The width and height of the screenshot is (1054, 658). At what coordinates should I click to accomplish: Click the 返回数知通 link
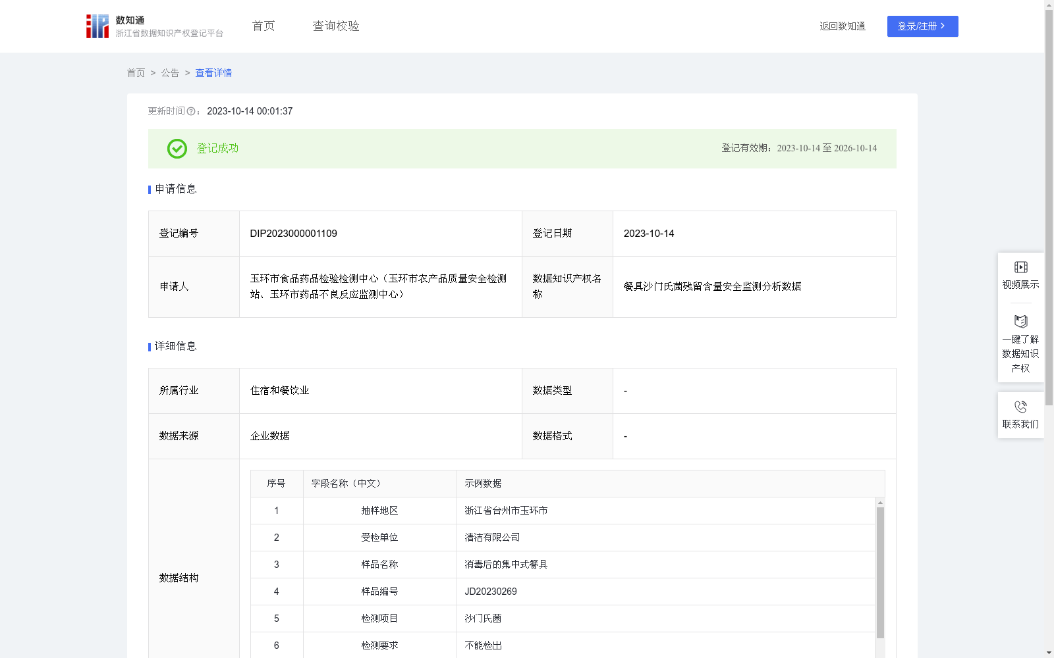843,26
